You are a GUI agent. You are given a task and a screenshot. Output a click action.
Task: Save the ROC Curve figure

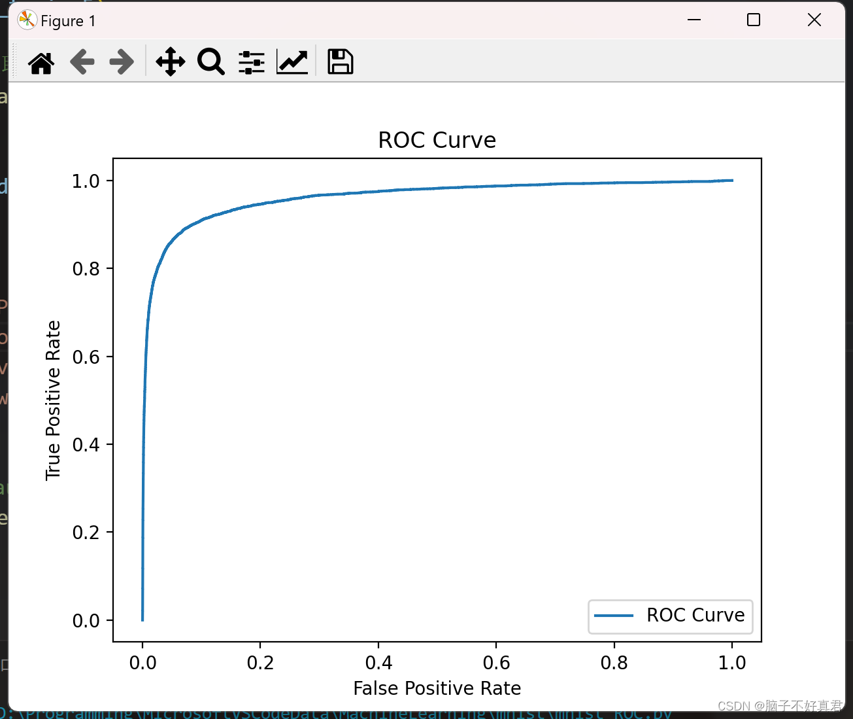click(x=339, y=61)
